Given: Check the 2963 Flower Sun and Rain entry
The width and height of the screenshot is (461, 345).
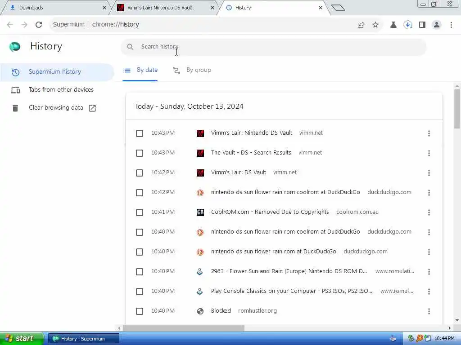Looking at the screenshot, I should click(140, 272).
